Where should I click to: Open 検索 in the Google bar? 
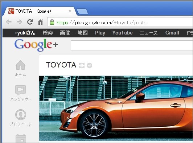(x=48, y=33)
